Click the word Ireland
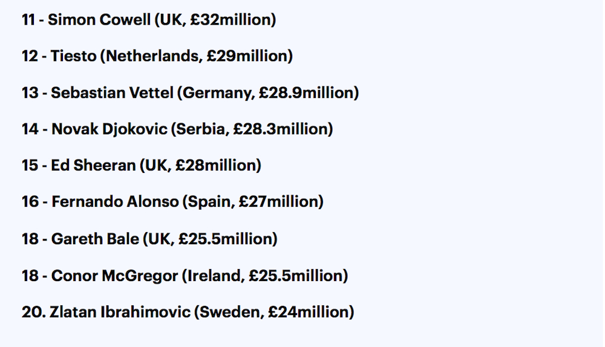 pos(212,276)
